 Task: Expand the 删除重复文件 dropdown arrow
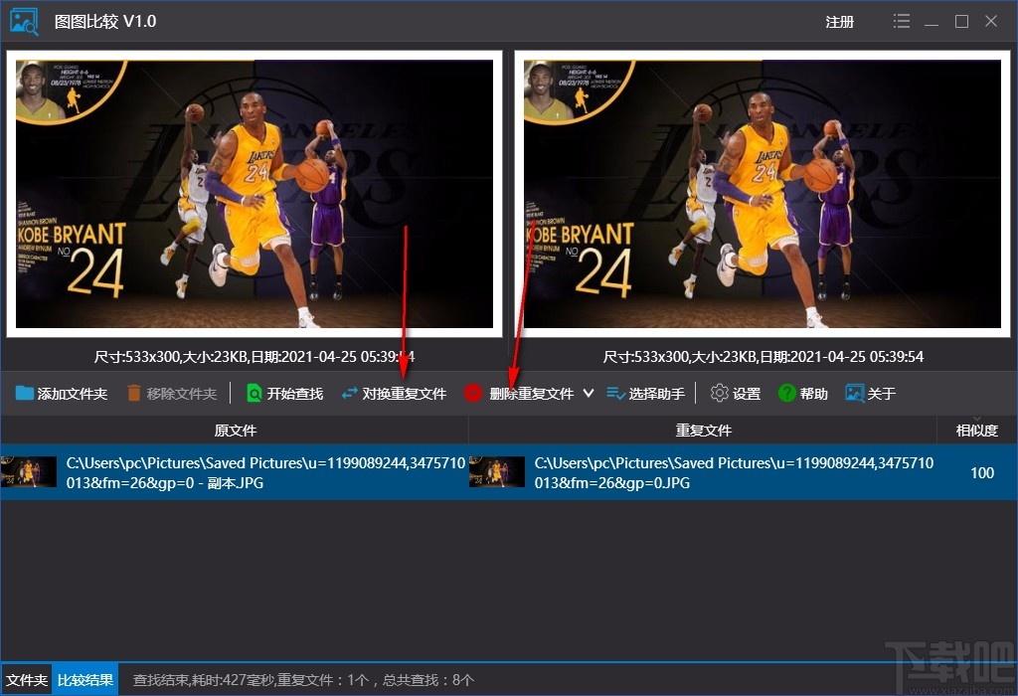tap(589, 393)
